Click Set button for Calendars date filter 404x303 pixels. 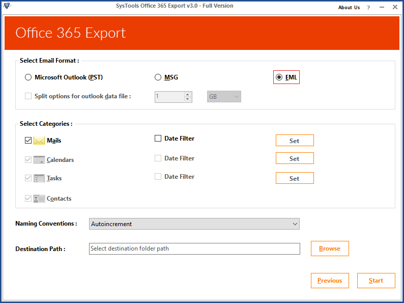point(295,158)
